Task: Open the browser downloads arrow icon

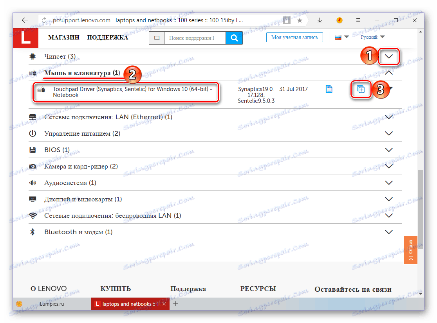Action: tap(320, 20)
